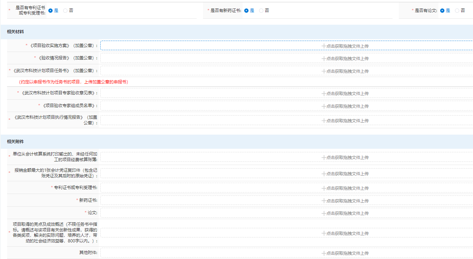Select 是 for 是否有论文
This screenshot has width=473, height=259.
click(x=442, y=11)
